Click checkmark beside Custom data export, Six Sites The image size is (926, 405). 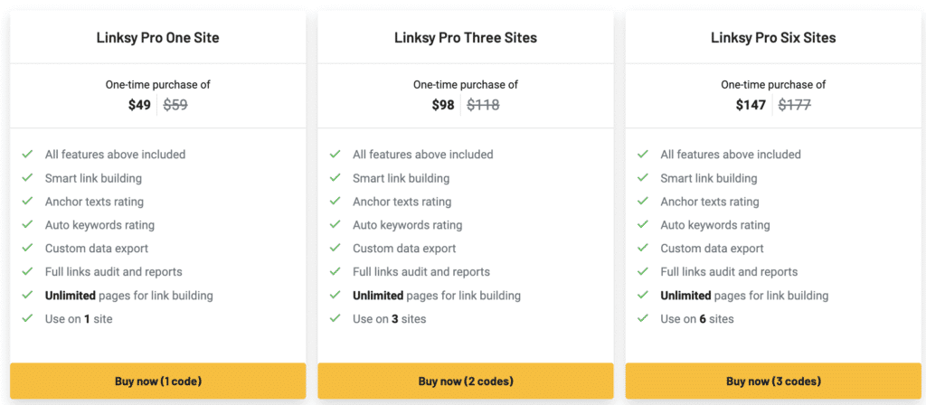[x=643, y=249]
